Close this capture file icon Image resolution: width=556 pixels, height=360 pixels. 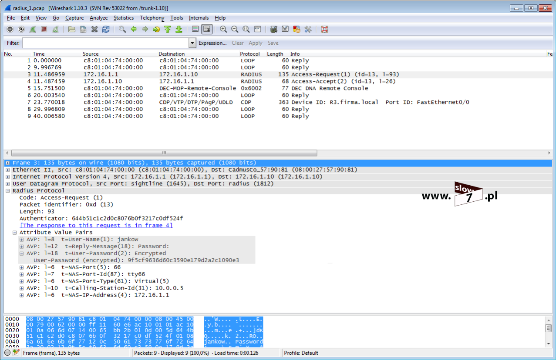click(x=94, y=29)
